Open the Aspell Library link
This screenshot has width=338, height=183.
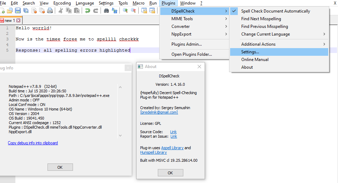click(172, 148)
